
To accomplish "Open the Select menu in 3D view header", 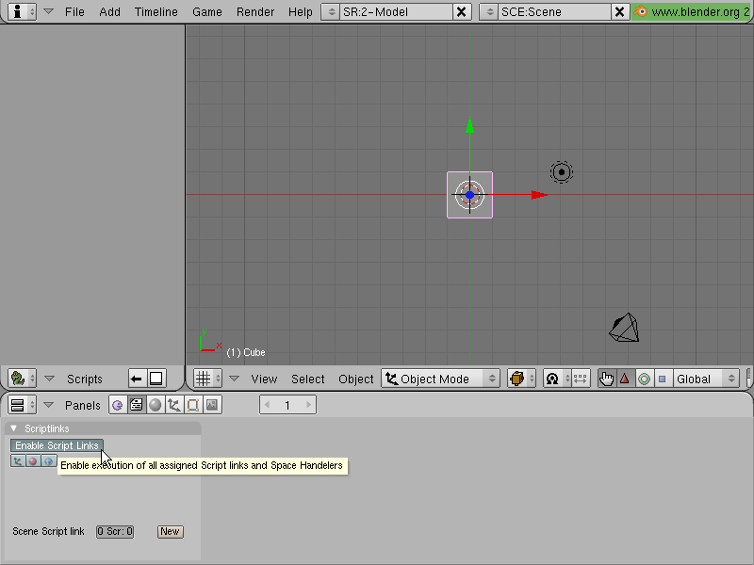I will pos(308,379).
